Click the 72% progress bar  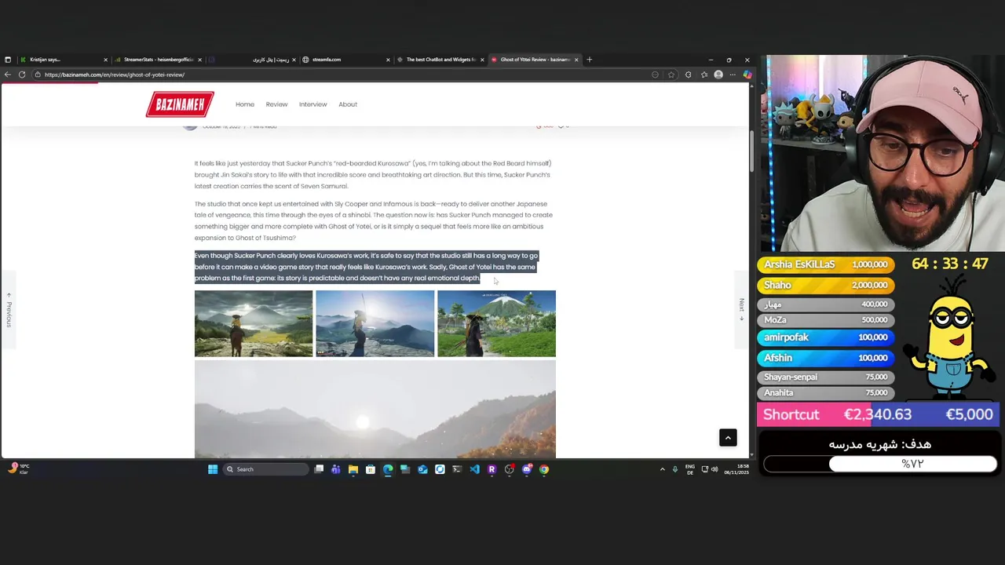(x=880, y=464)
